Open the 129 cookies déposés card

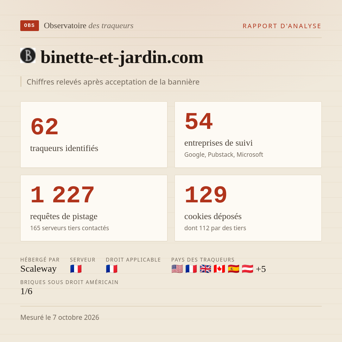(x=248, y=208)
